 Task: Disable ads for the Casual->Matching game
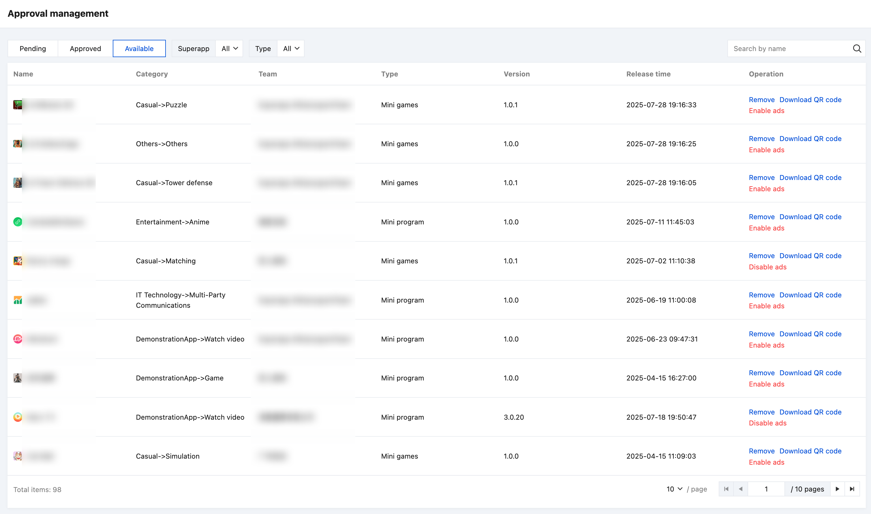coord(767,267)
